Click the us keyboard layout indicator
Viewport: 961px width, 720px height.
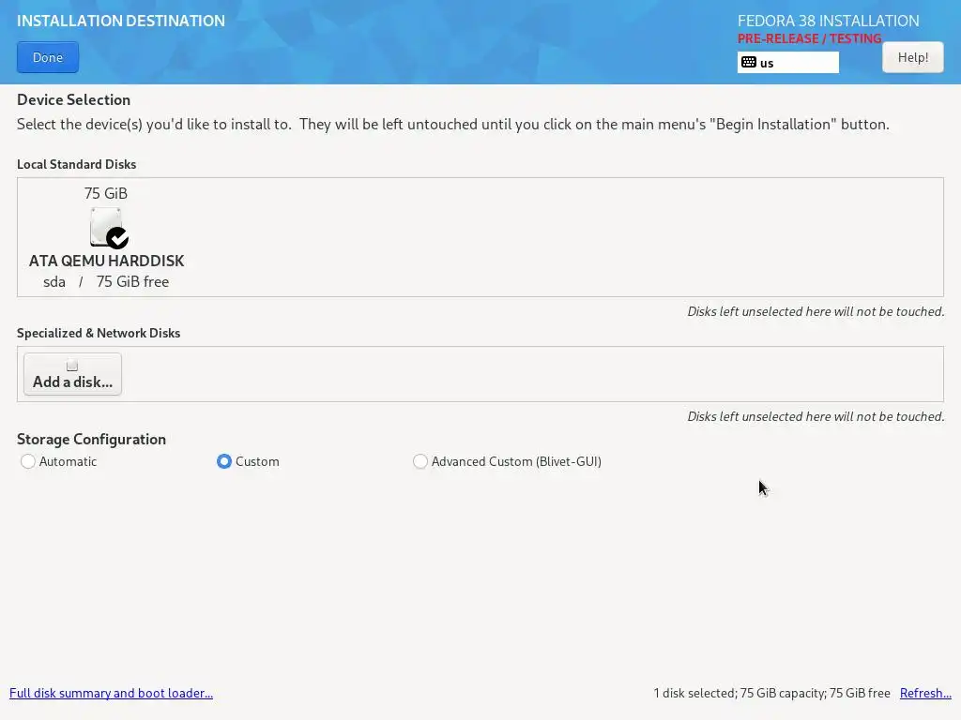(787, 63)
